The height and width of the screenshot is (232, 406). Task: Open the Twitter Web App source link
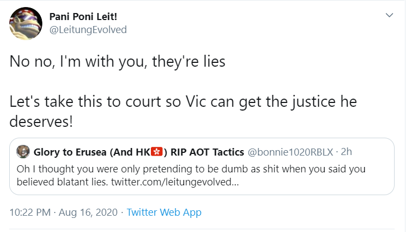click(164, 212)
